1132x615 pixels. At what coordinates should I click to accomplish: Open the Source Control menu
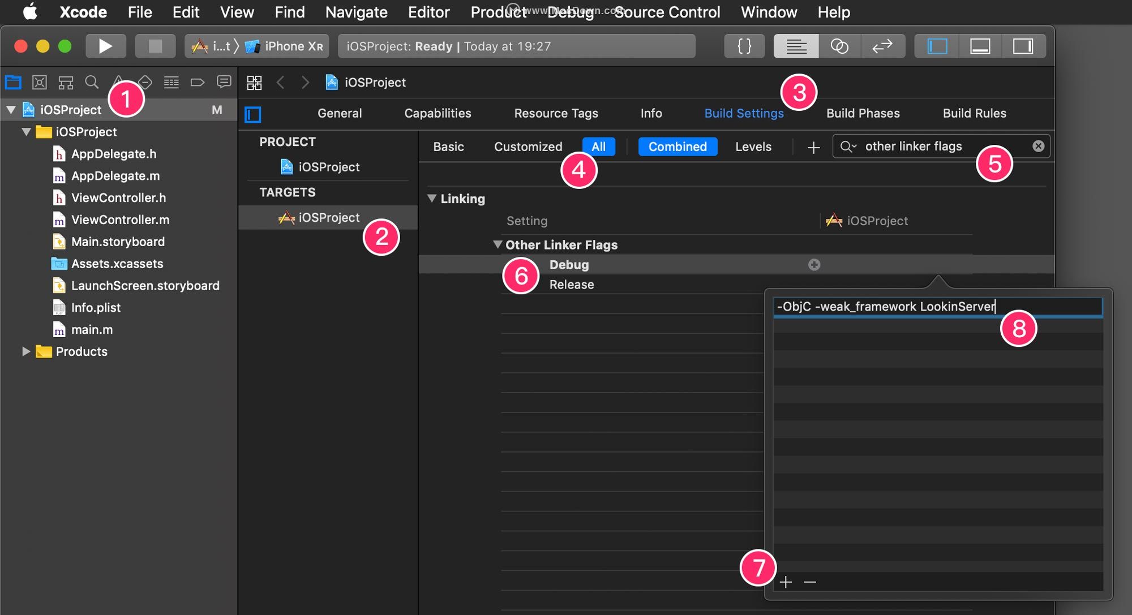[667, 12]
